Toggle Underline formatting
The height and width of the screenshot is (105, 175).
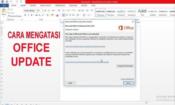32,15
